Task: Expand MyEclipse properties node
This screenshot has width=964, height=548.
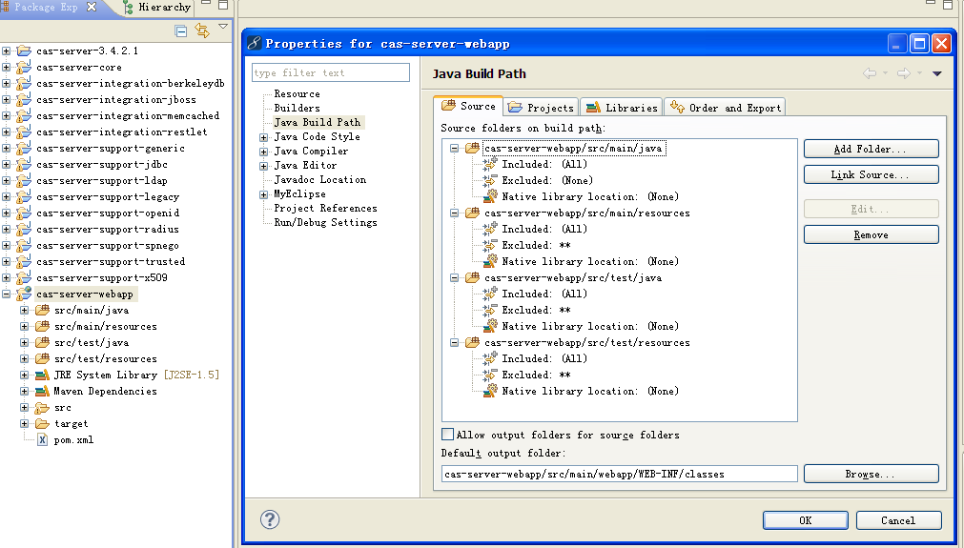Action: click(263, 194)
